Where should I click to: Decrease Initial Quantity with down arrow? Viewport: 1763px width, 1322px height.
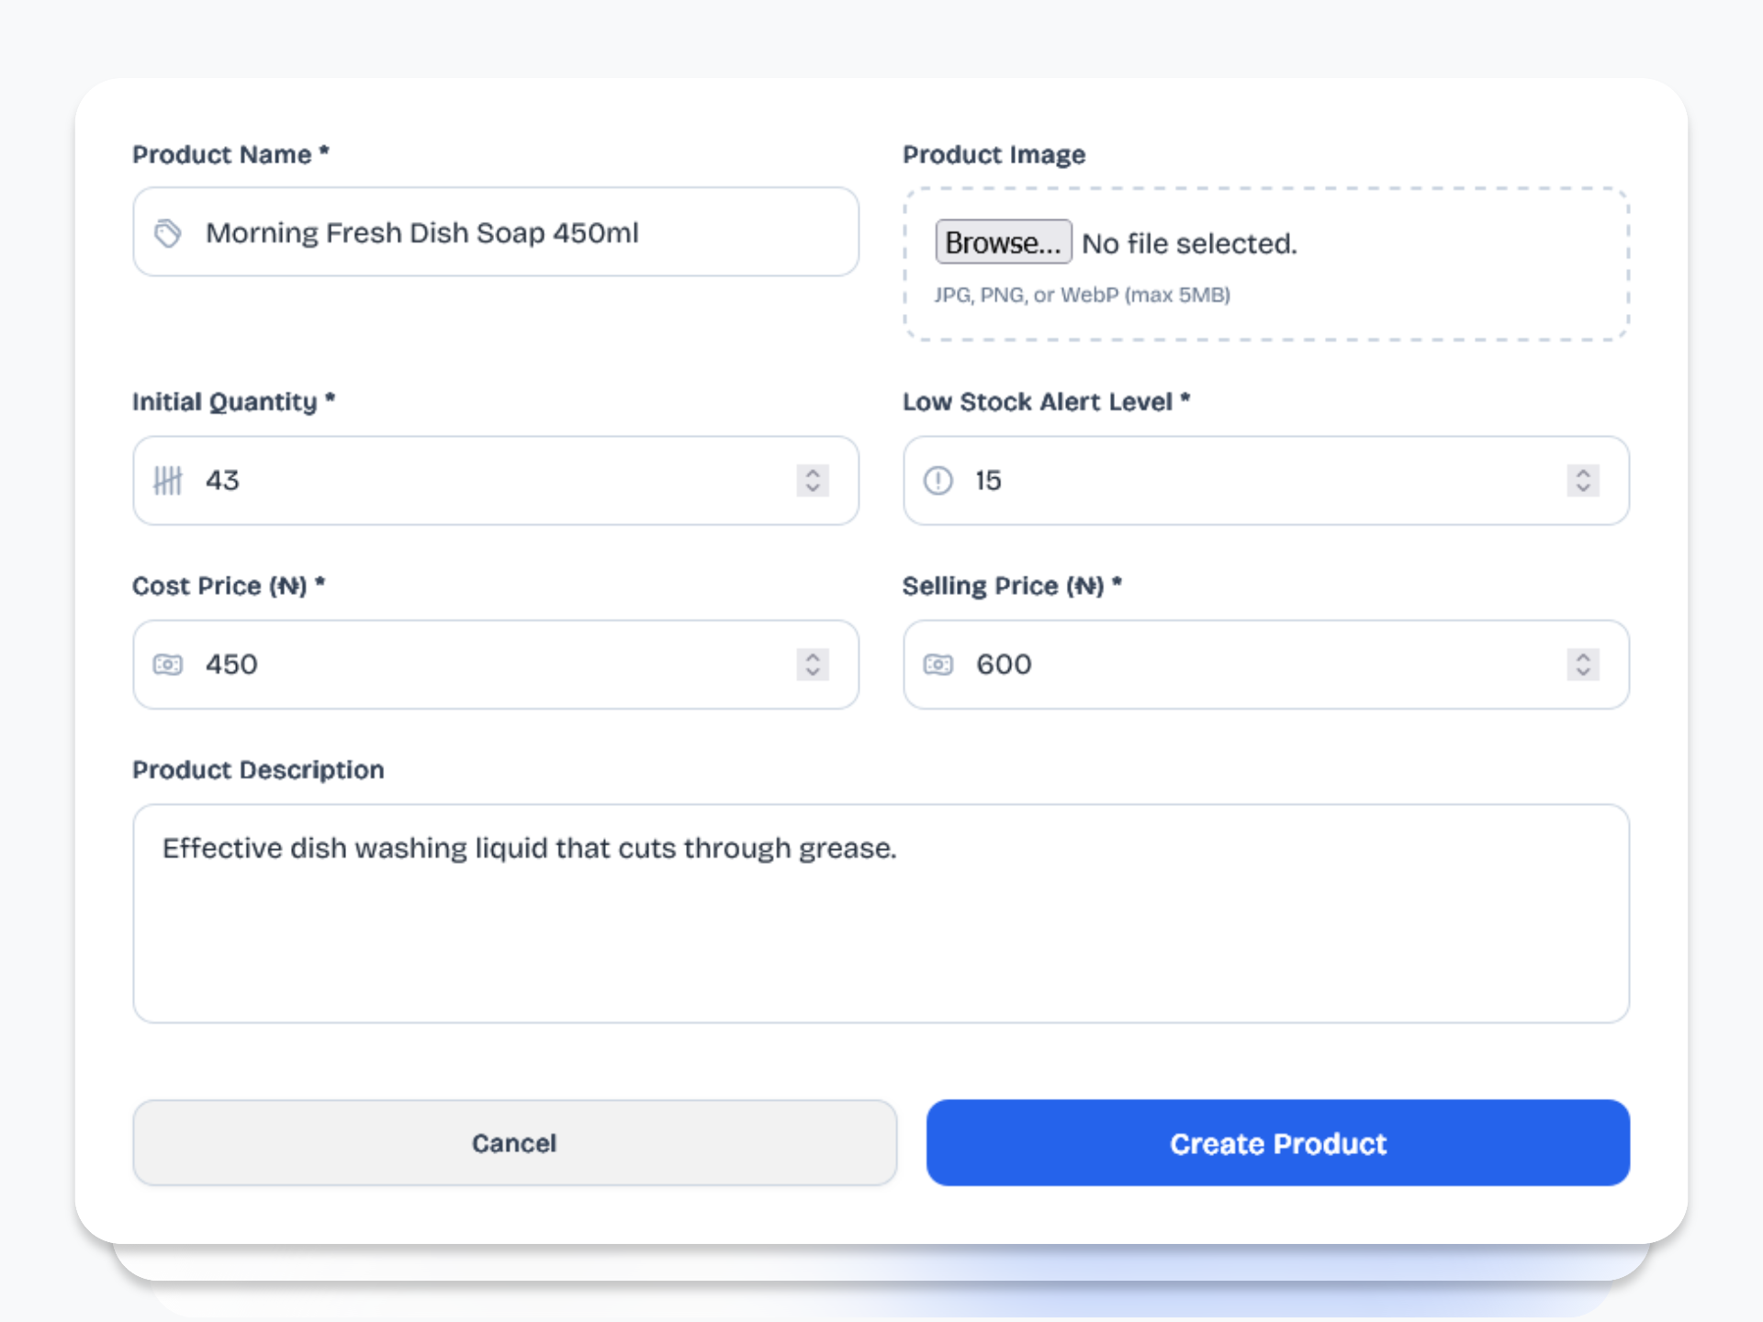(813, 488)
